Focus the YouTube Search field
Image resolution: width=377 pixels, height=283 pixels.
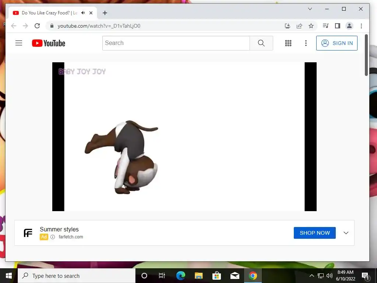tap(176, 43)
